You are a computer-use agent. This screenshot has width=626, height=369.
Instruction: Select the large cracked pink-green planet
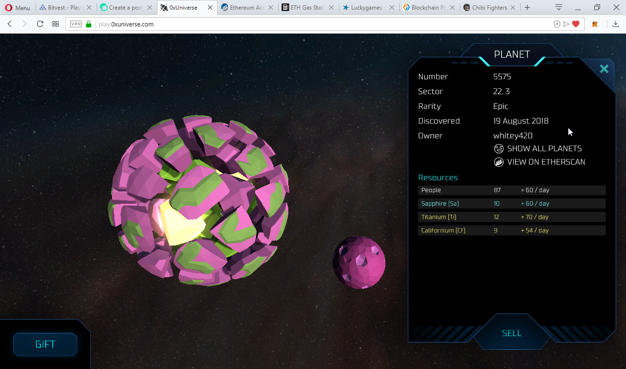[198, 201]
